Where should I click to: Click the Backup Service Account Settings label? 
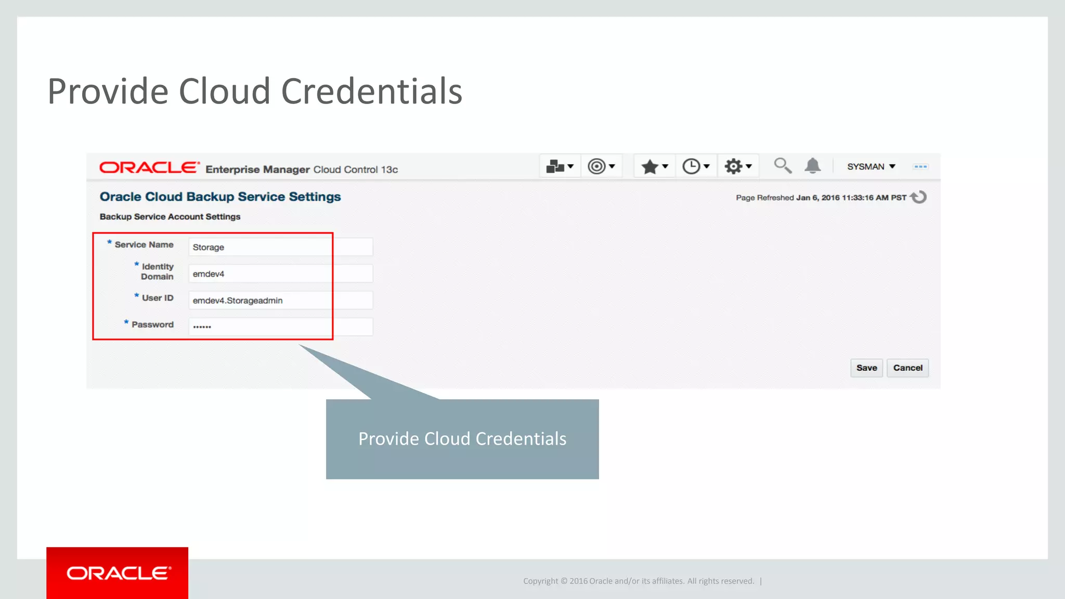tap(170, 216)
